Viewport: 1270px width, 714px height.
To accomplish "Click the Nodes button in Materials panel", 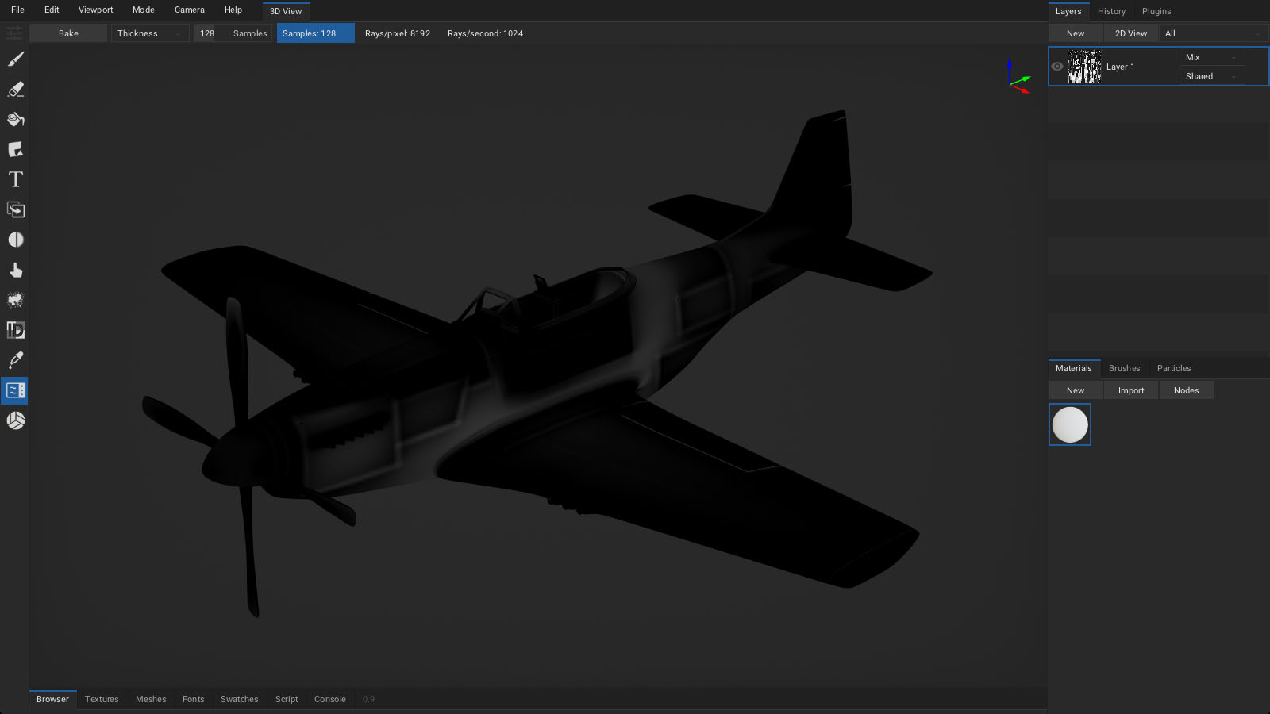I will click(x=1186, y=390).
